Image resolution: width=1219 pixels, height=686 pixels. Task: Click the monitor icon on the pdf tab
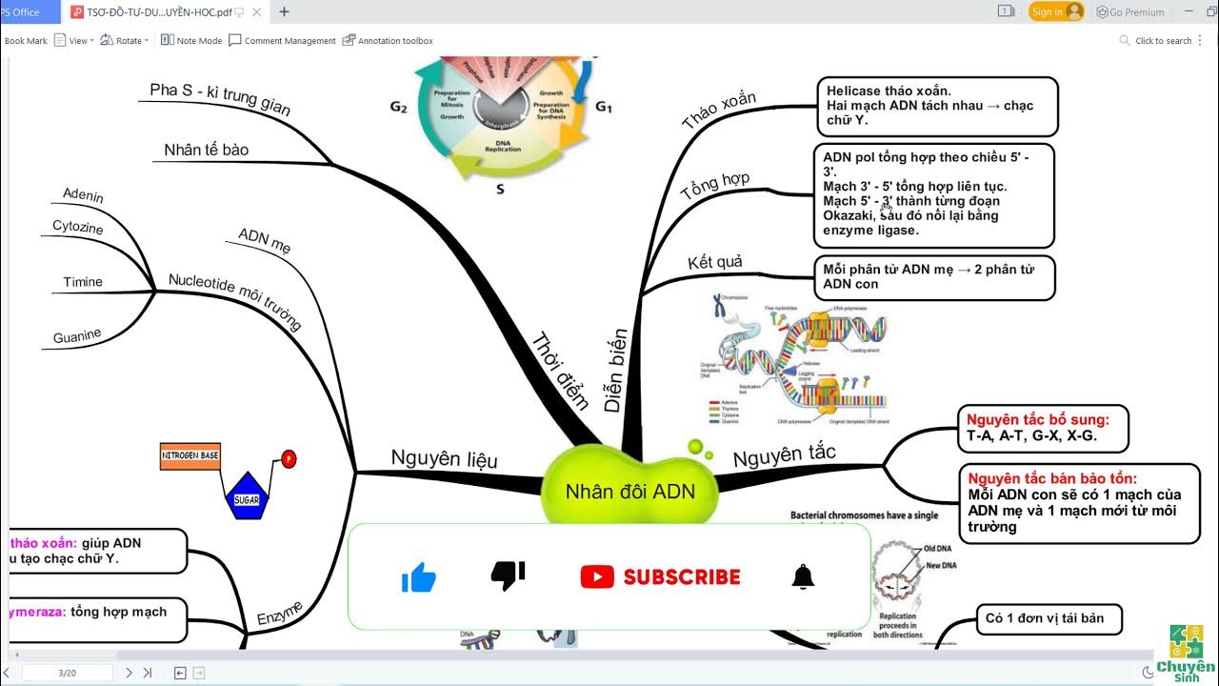point(239,12)
